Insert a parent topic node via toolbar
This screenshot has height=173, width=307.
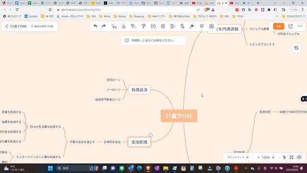pyautogui.click(x=133, y=26)
